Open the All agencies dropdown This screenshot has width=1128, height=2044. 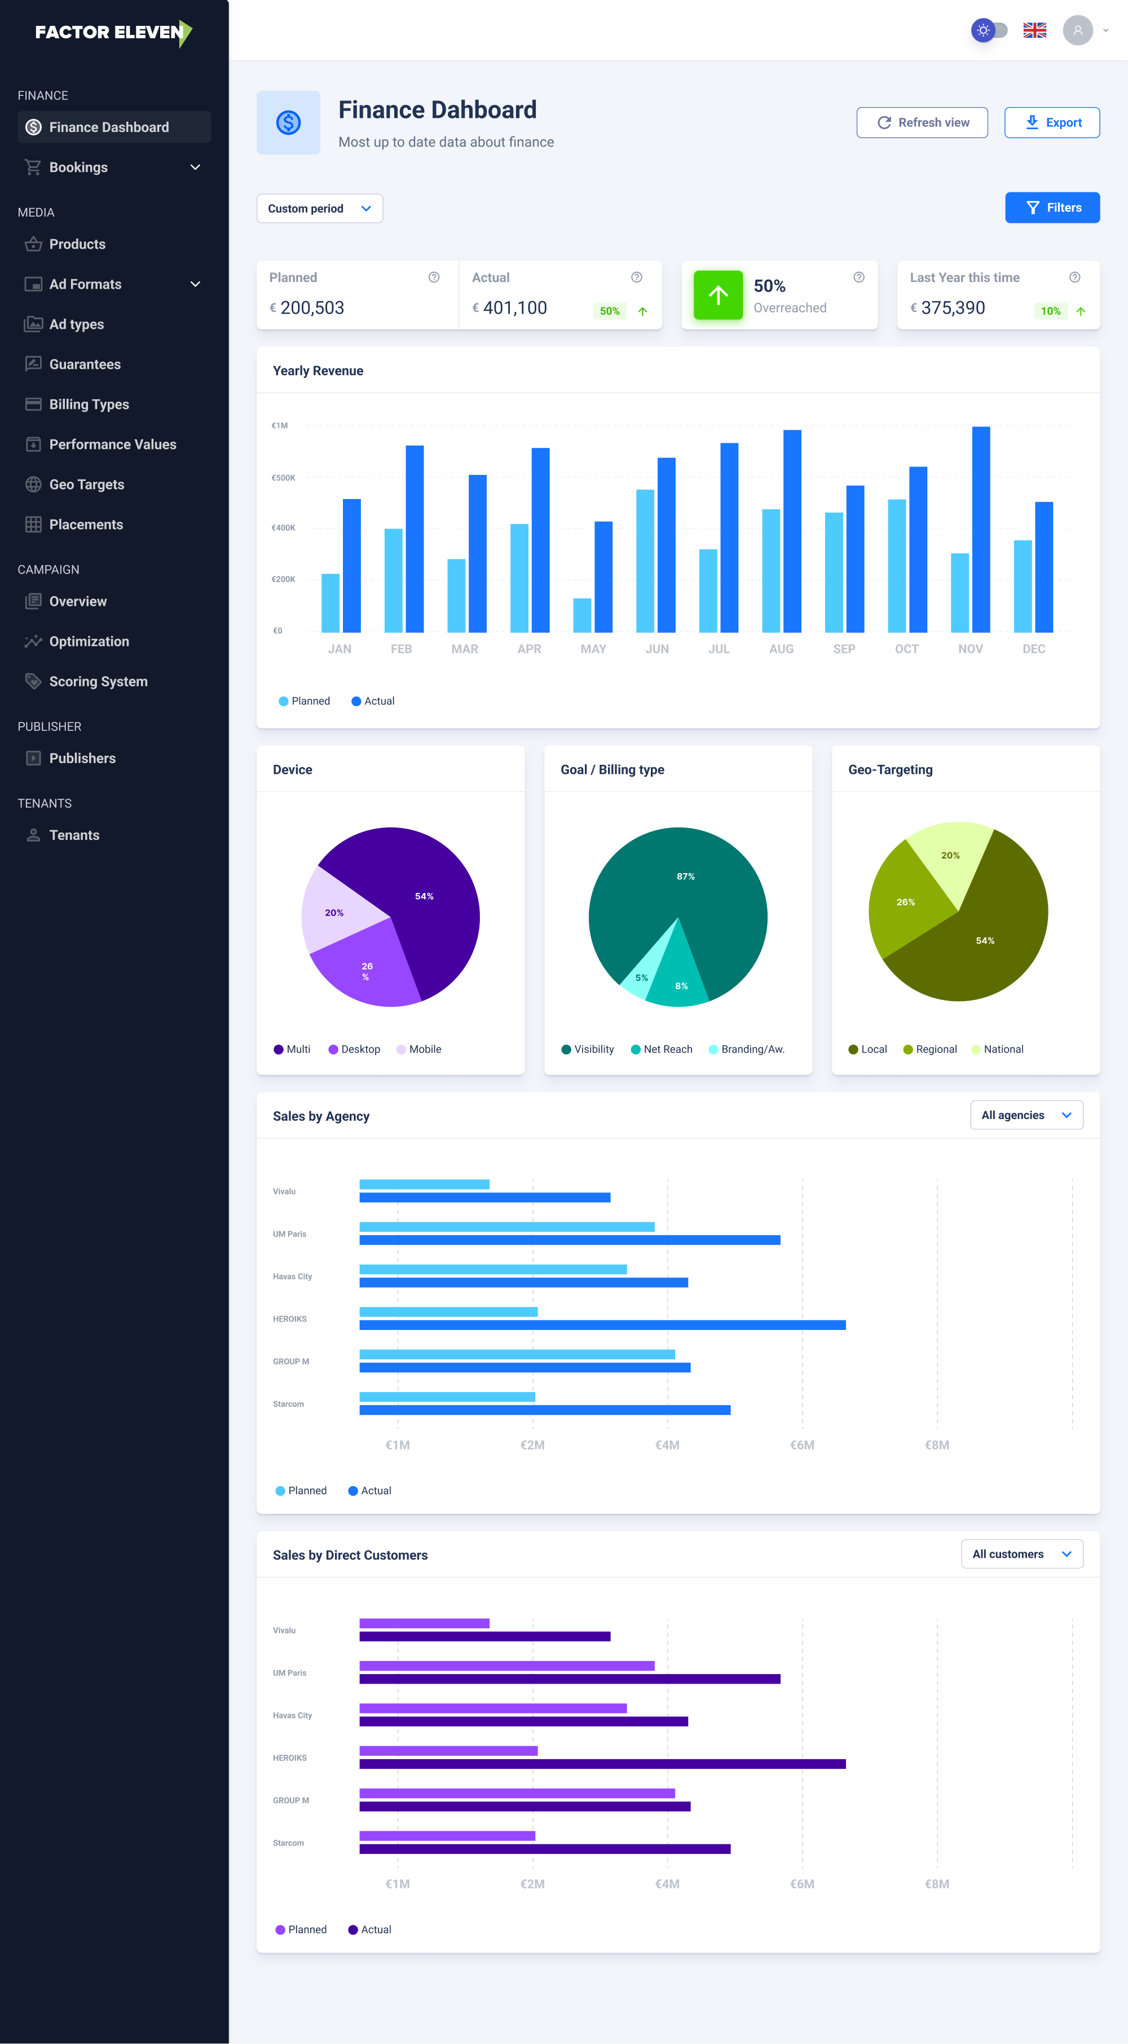1026,1116
